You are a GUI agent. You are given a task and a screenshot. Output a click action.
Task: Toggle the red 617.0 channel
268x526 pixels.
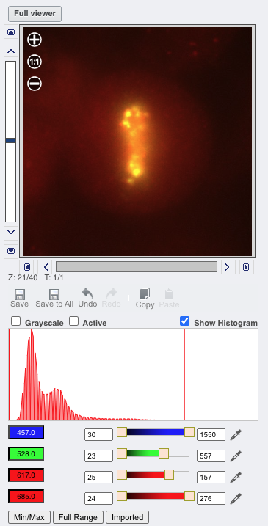[26, 475]
